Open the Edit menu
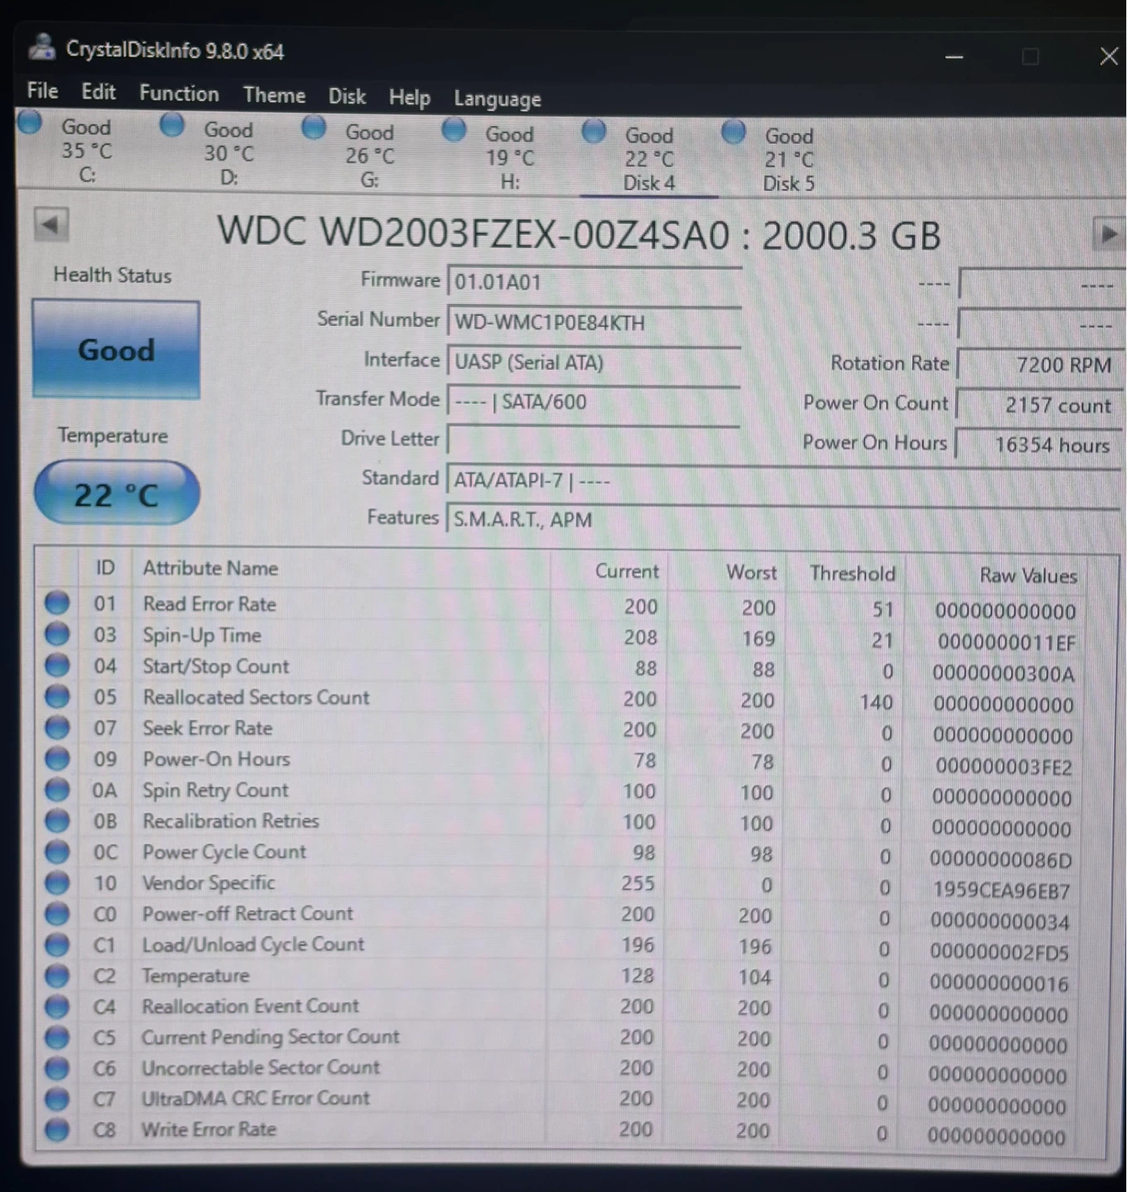This screenshot has width=1127, height=1192. (99, 92)
